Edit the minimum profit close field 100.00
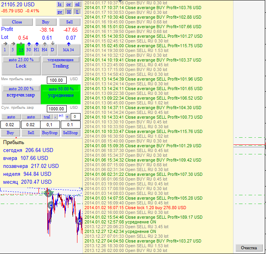Image resolution: width=266 pixels, height=254 pixels. click(56, 80)
